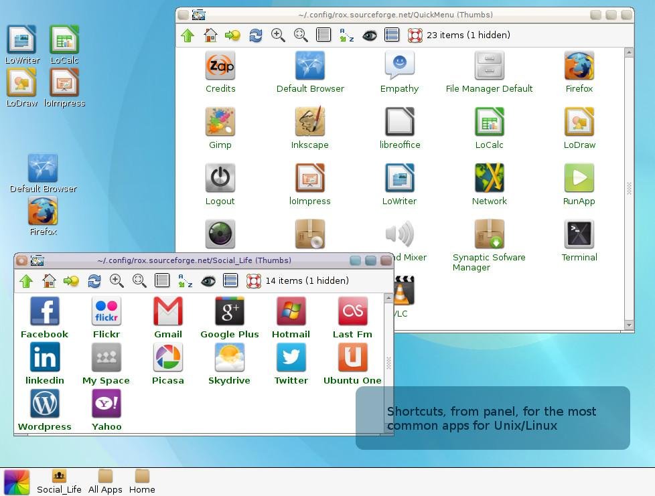Open the Skydrive shortcut
The image size is (655, 496).
(x=229, y=357)
